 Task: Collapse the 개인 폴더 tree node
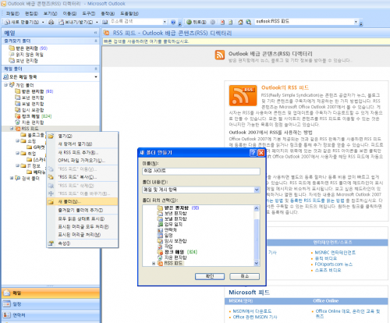tap(5, 85)
